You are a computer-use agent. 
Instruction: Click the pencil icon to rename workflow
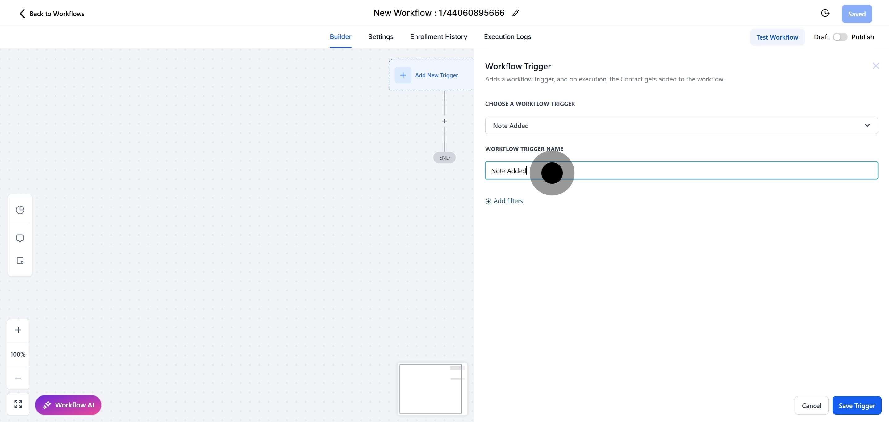(515, 13)
